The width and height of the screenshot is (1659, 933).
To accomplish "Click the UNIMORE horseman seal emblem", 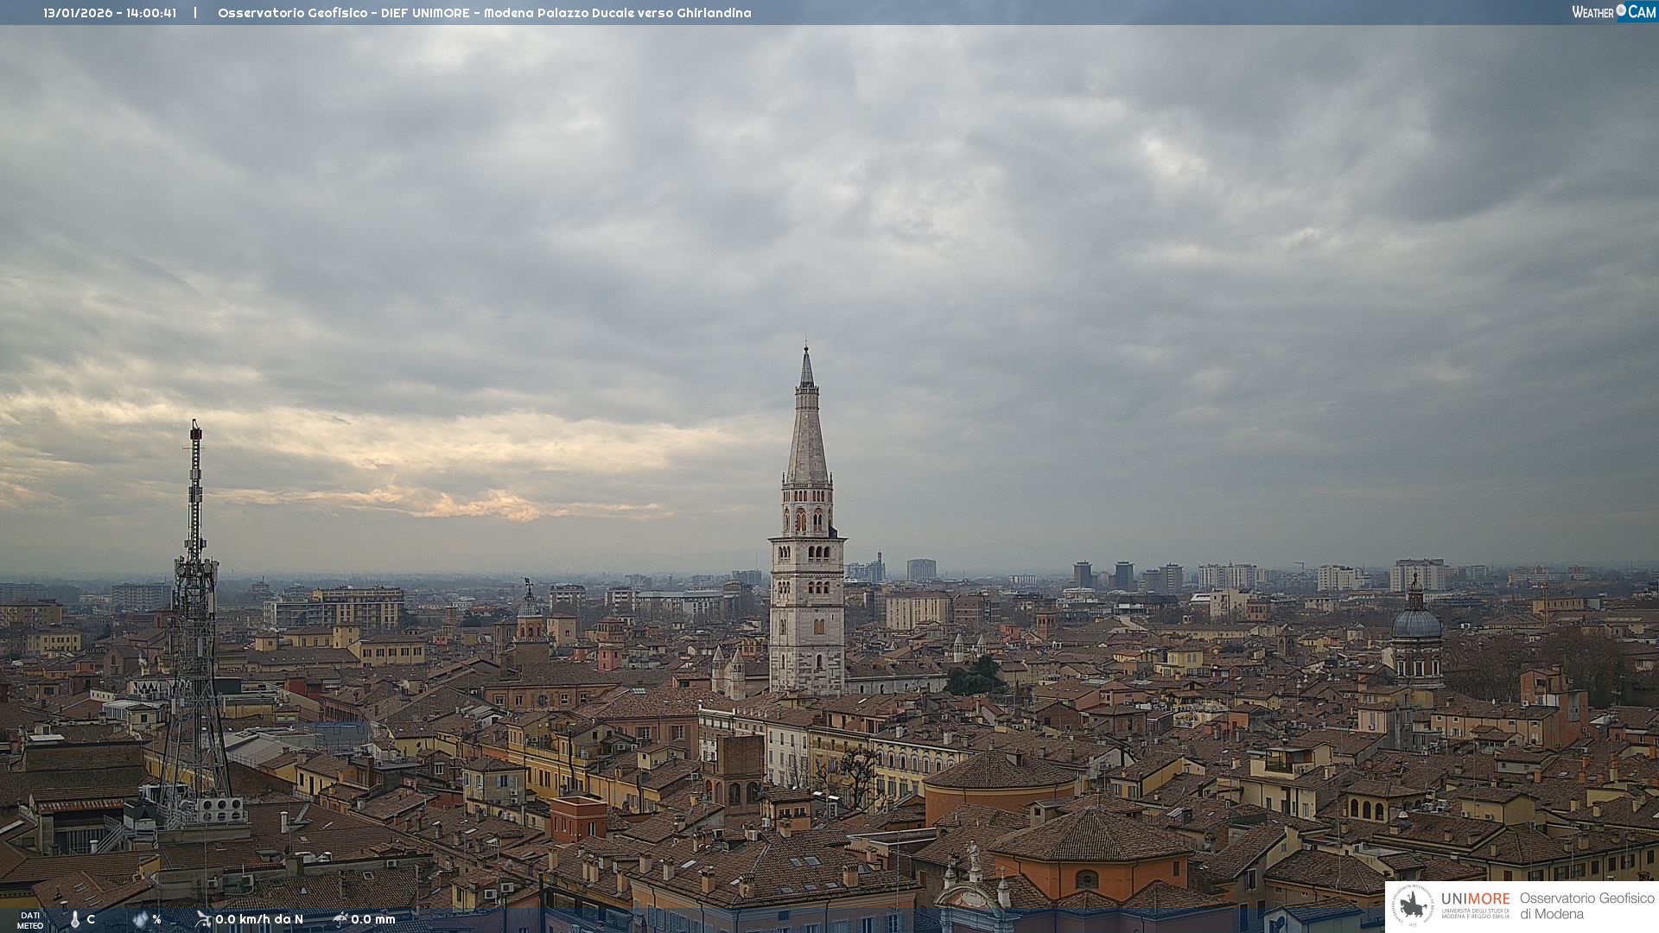I will [x=1414, y=905].
